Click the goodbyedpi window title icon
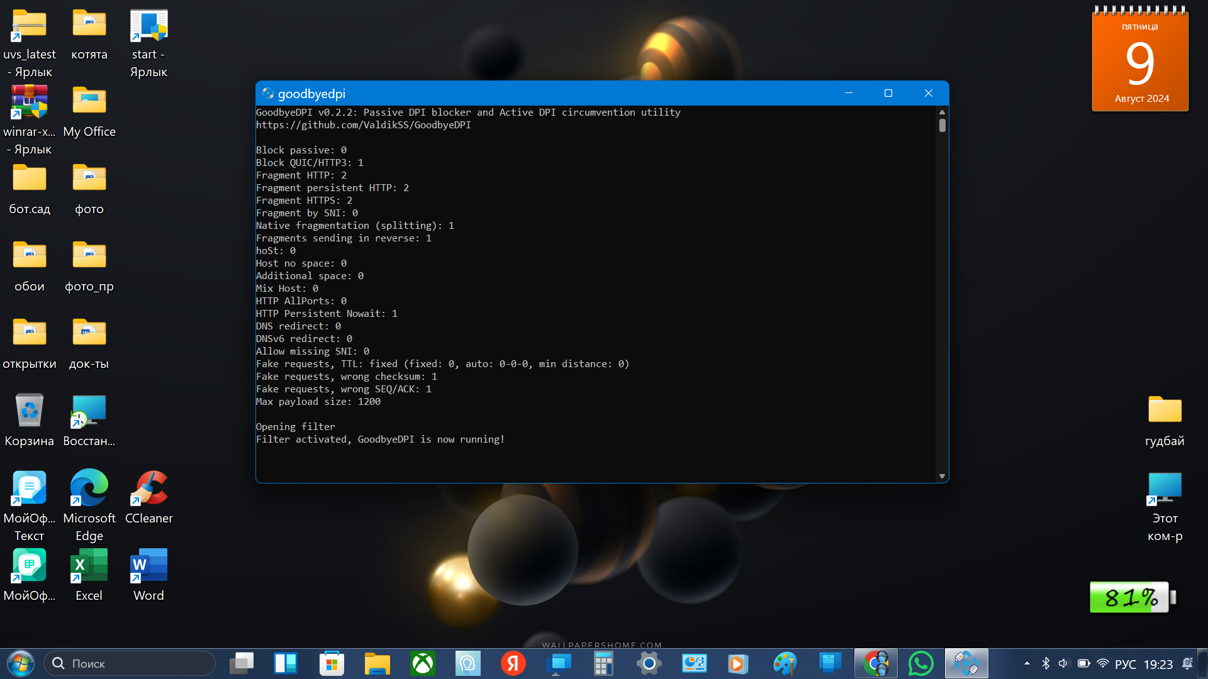Image resolution: width=1208 pixels, height=679 pixels. point(267,93)
